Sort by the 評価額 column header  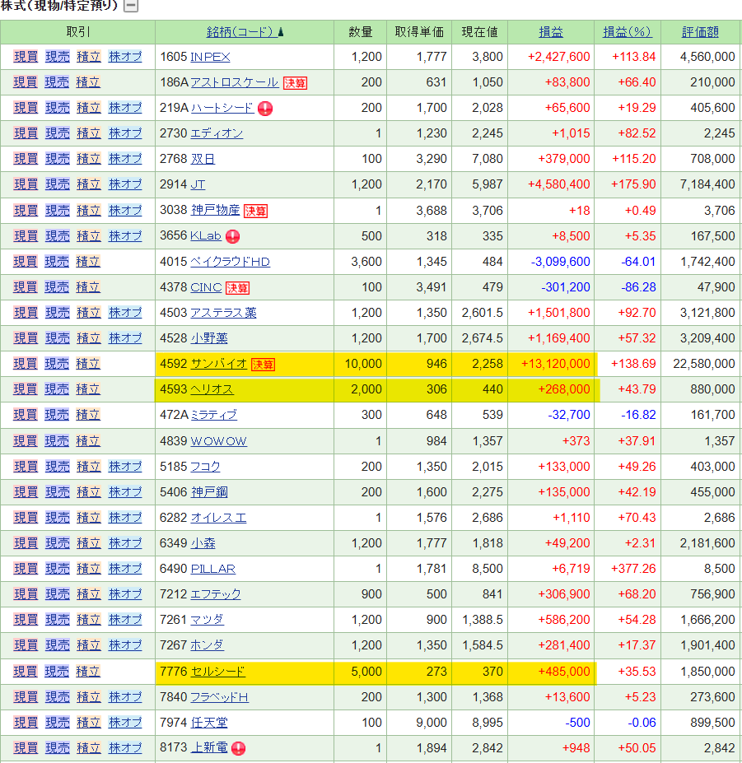click(700, 32)
